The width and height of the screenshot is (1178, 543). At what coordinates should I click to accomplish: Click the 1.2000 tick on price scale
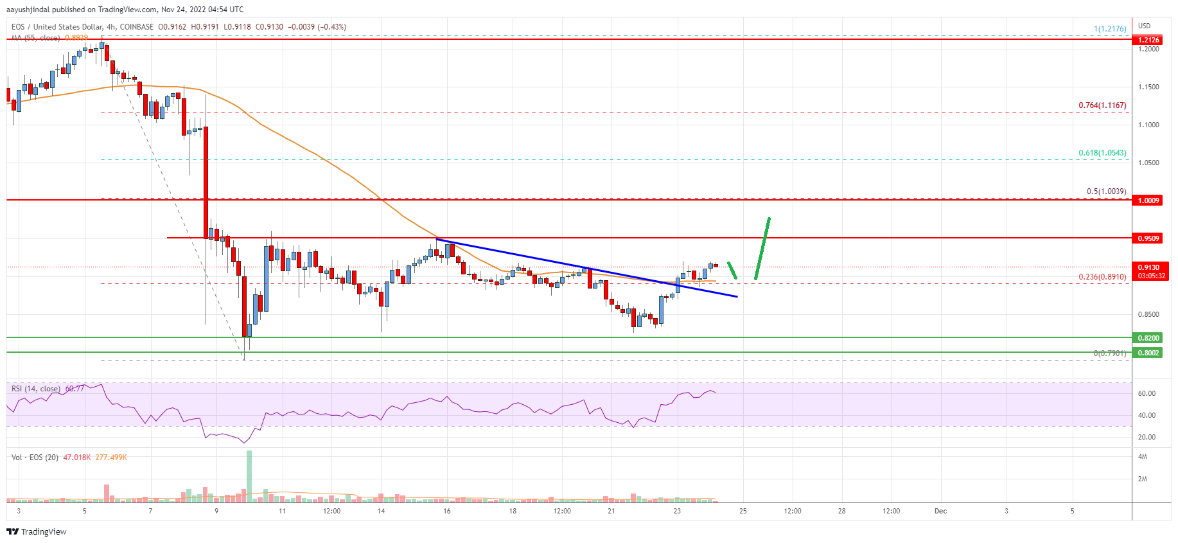pos(1148,49)
